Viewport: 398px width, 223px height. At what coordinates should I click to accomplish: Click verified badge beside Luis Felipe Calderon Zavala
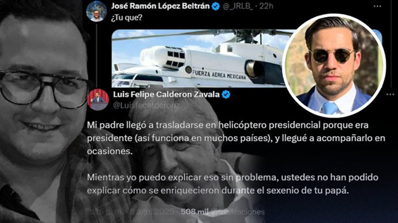(x=226, y=94)
